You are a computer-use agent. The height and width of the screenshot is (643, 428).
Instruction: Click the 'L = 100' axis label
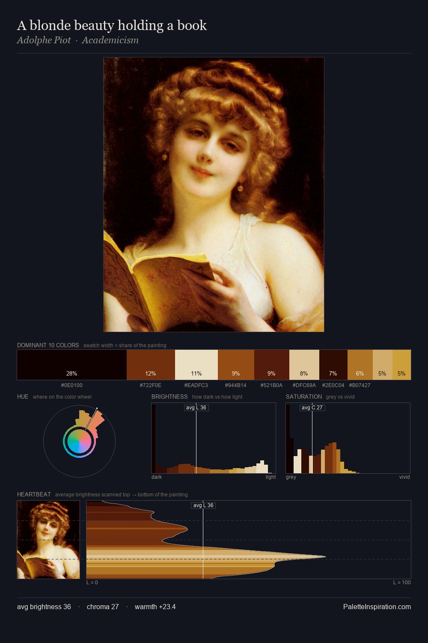402,583
